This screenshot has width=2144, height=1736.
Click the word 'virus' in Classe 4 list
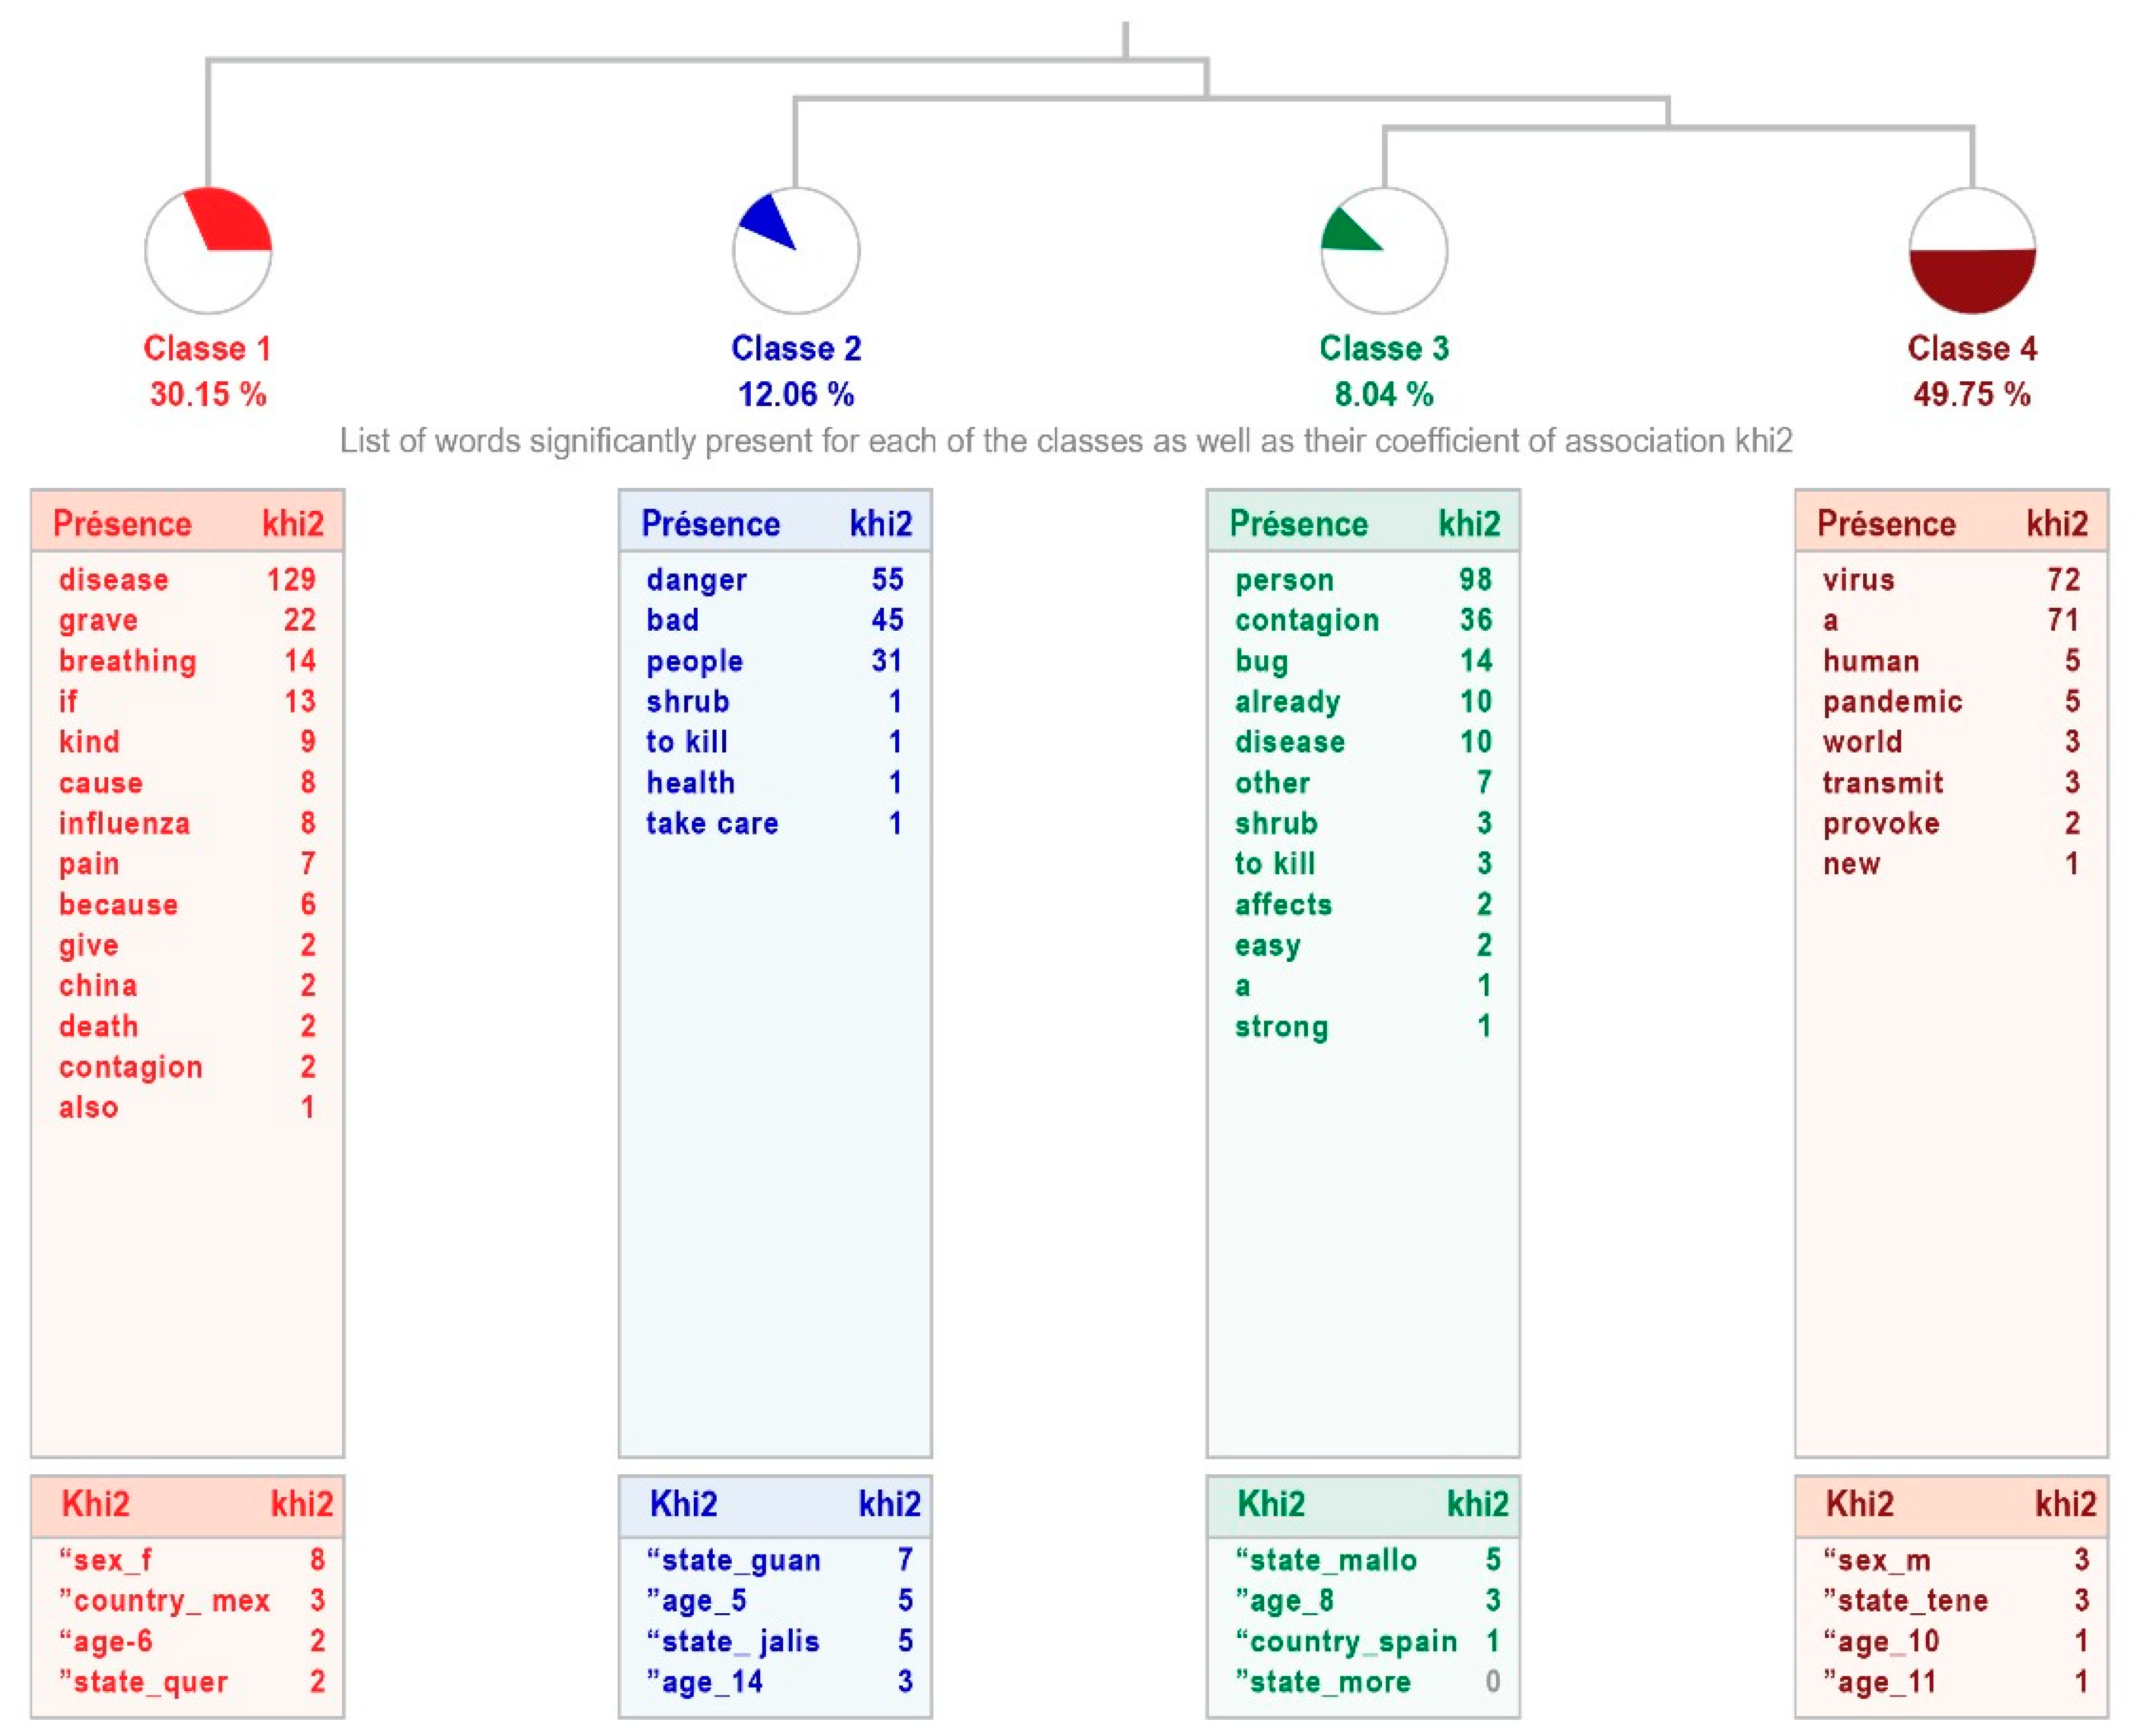click(1858, 580)
